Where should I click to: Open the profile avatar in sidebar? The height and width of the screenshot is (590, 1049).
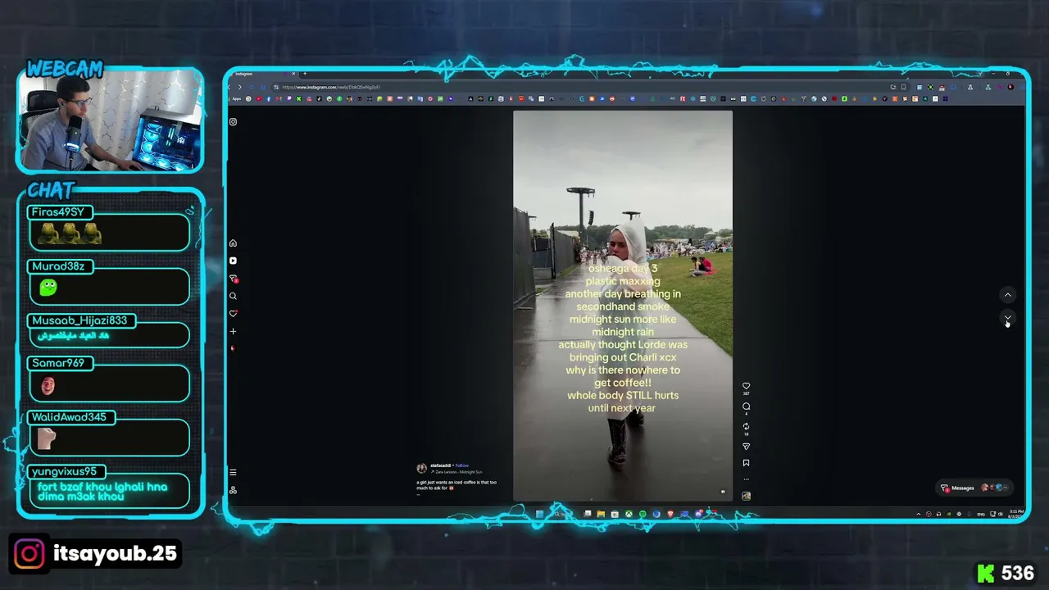click(x=233, y=348)
